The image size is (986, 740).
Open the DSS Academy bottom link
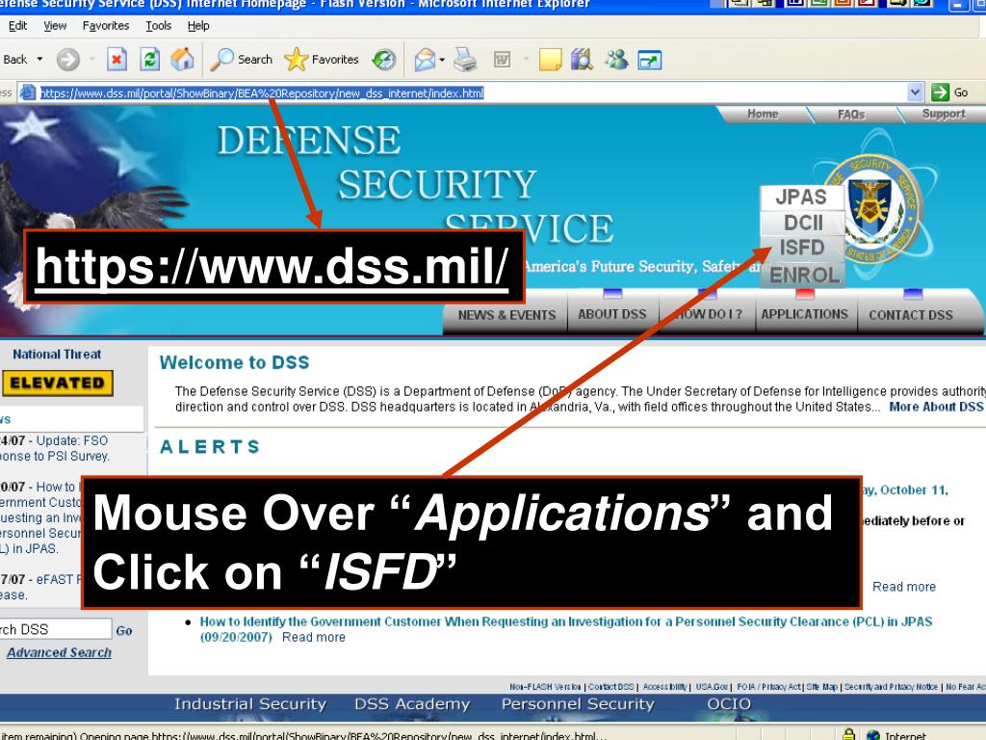[412, 704]
